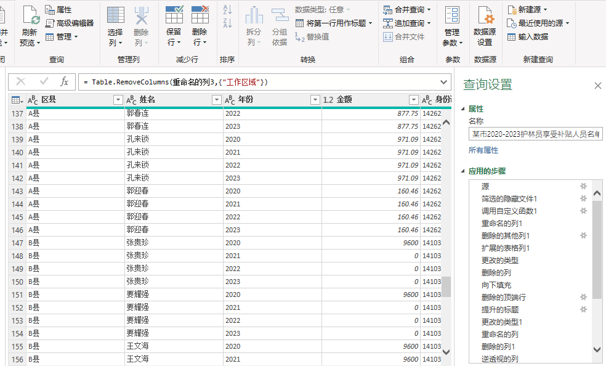Sort descending with the Z-A icon
Screen dimensions: 606x366
(227, 23)
